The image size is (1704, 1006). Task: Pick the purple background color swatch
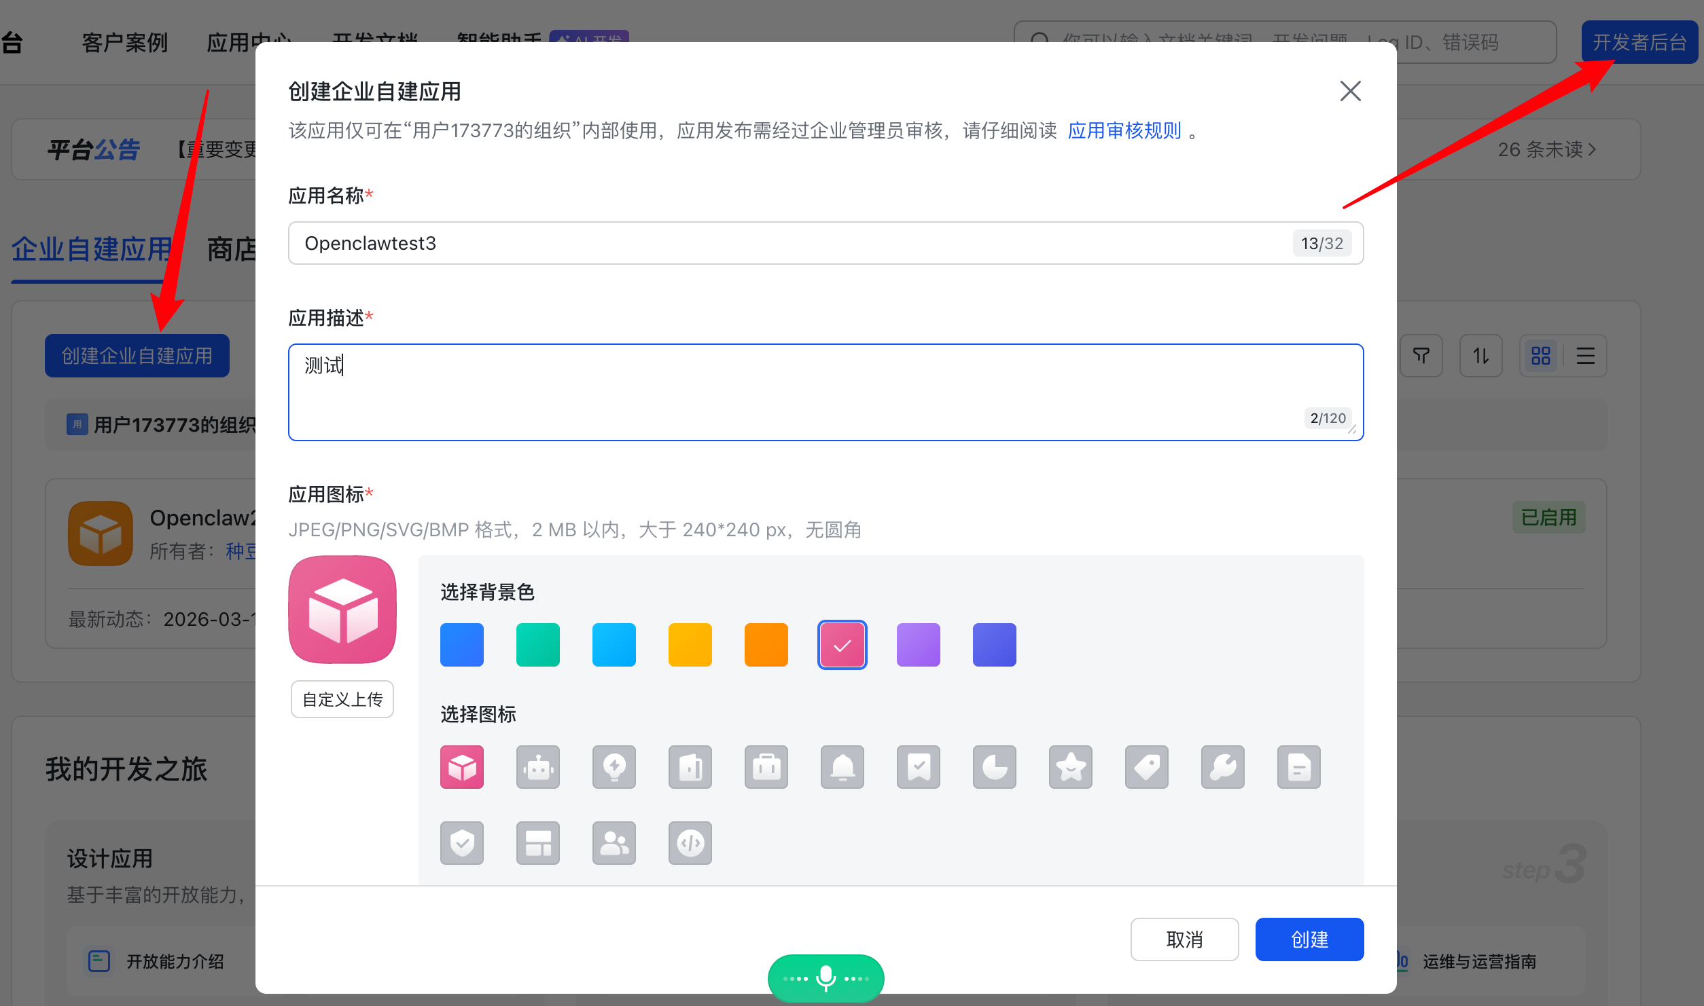coord(918,645)
